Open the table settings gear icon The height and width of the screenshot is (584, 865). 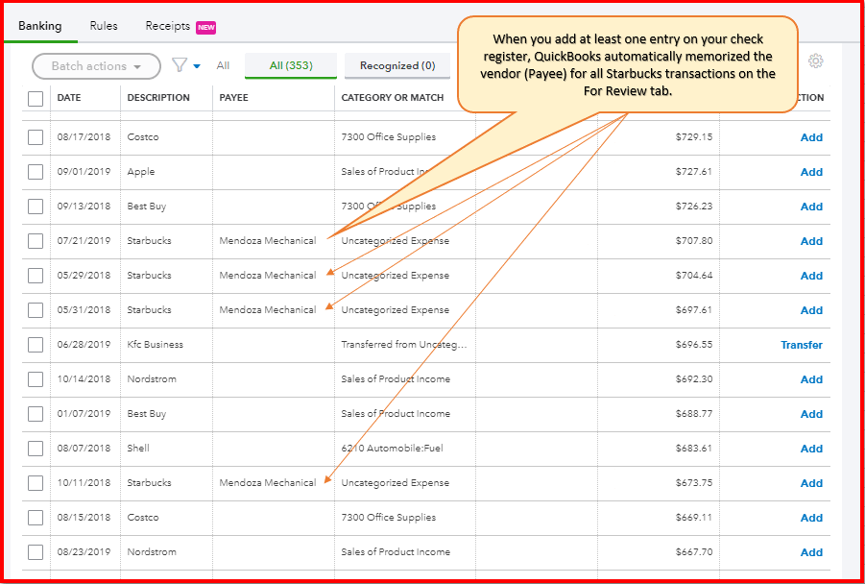pyautogui.click(x=816, y=61)
